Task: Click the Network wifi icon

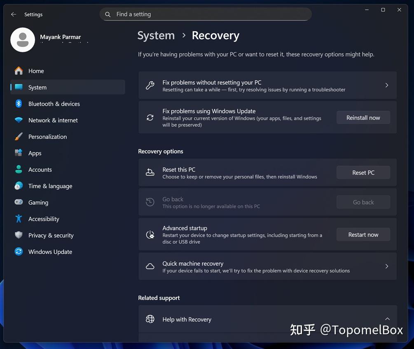Action: point(19,120)
